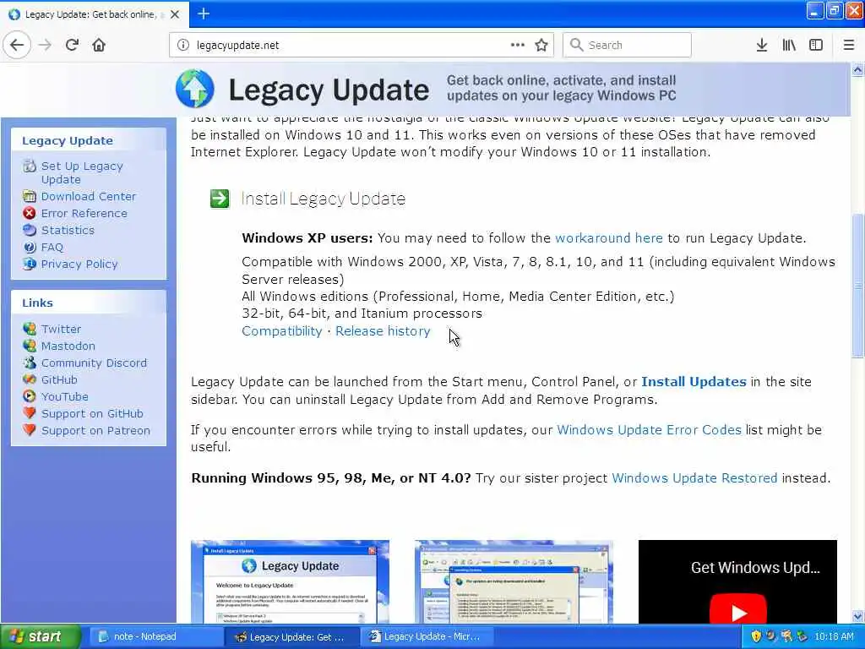Open the Statistics link

(68, 230)
